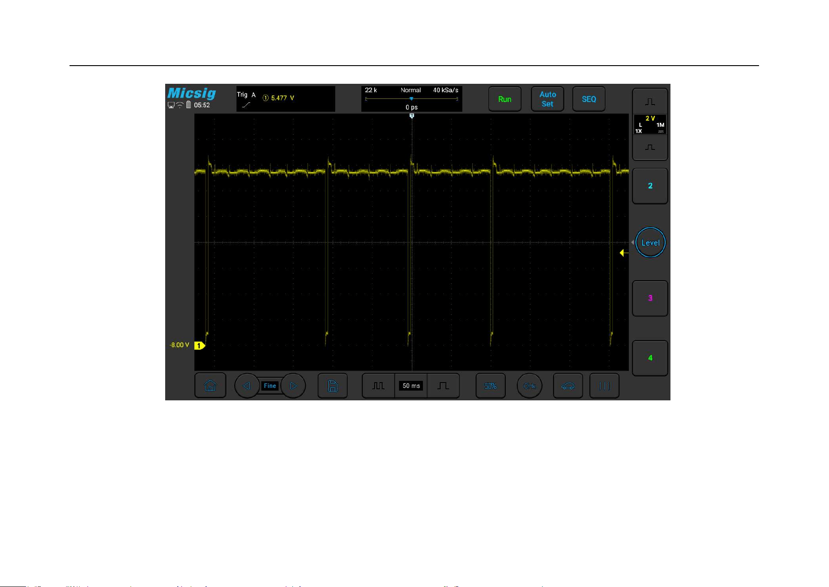Click the rising edge trigger slope icon
This screenshot has width=829, height=587.
(x=246, y=105)
